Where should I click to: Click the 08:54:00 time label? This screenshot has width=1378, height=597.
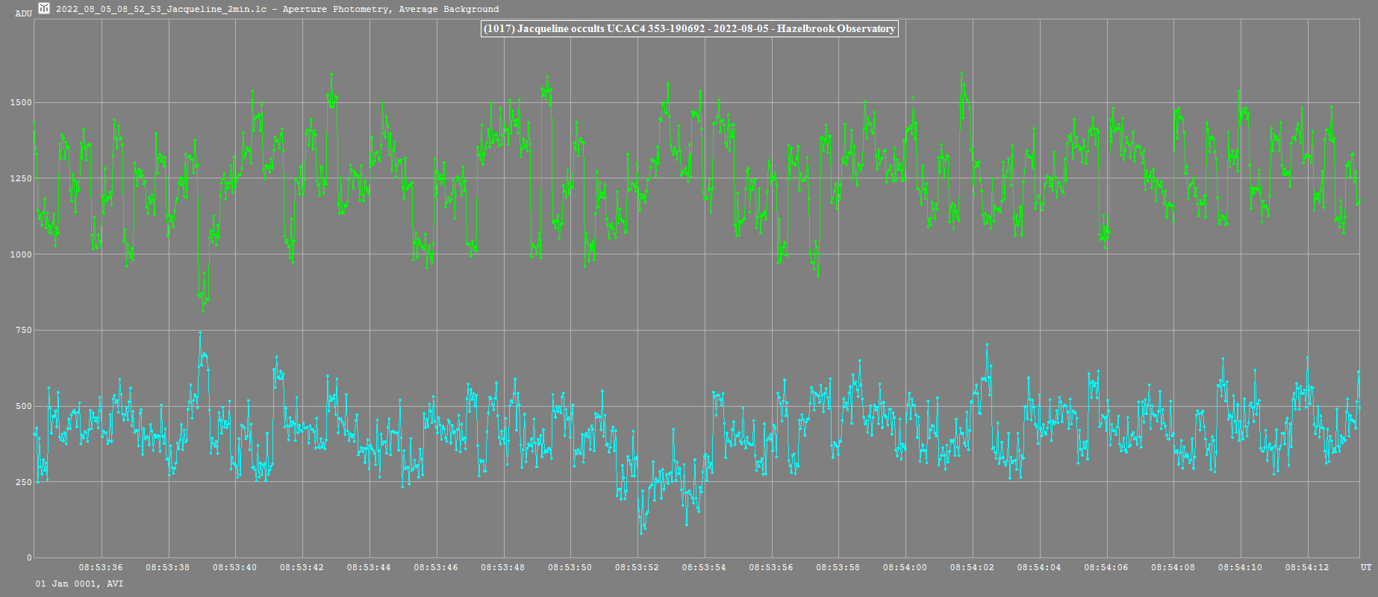tap(905, 567)
